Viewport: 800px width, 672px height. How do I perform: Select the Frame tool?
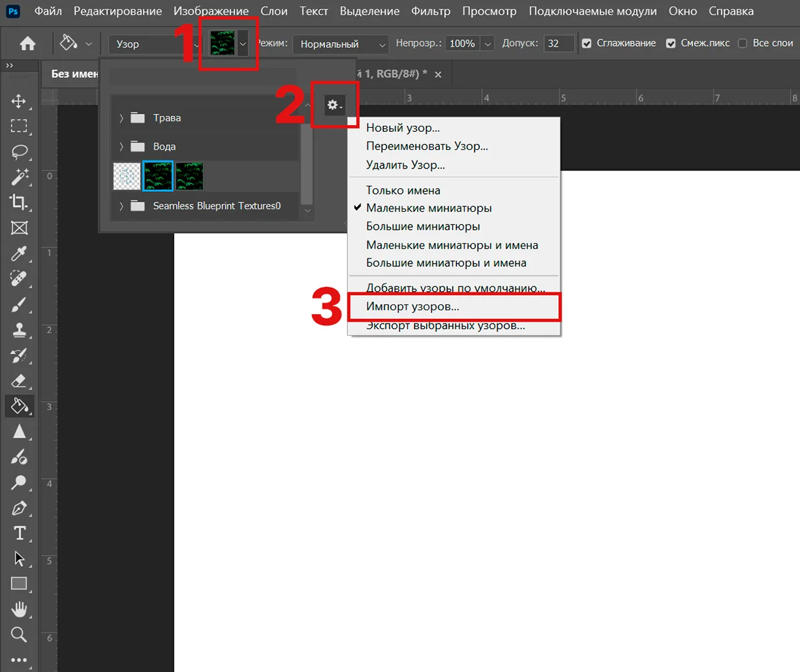point(19,228)
